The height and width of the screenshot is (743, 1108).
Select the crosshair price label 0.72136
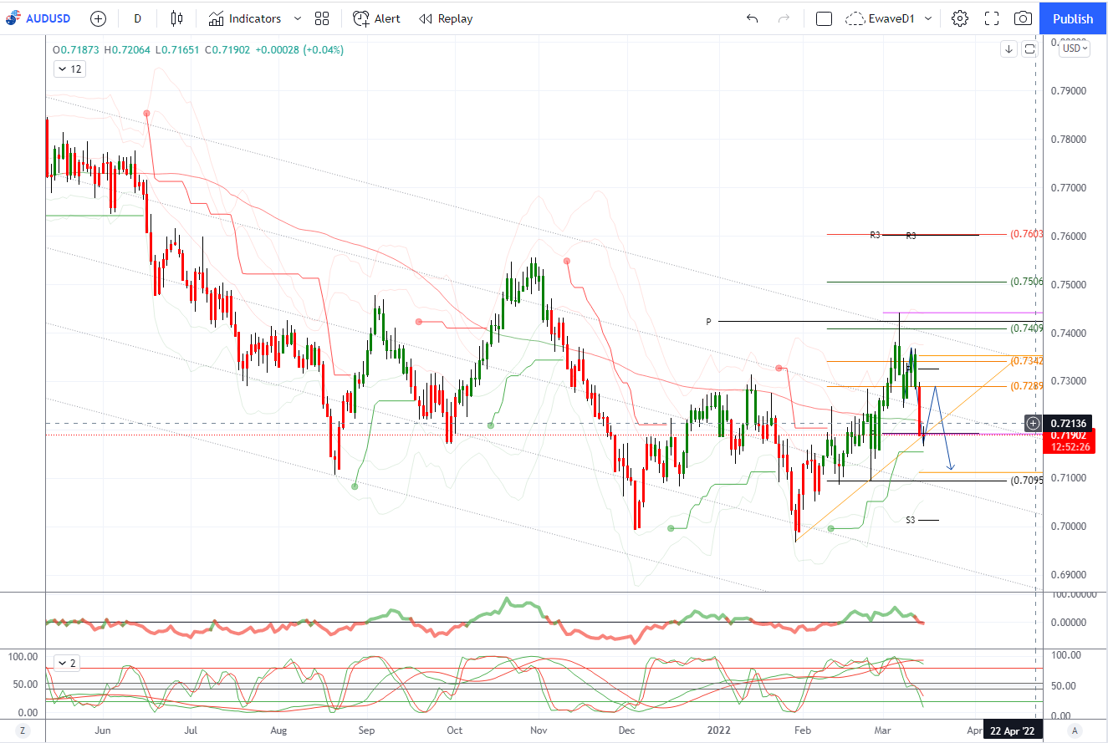click(1069, 423)
